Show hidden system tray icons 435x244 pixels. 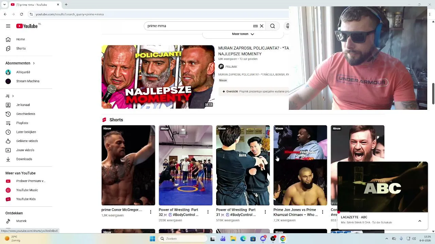[x=386, y=239]
